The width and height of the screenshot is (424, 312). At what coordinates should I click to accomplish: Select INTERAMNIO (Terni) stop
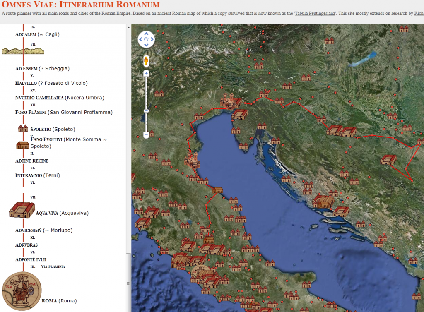(x=38, y=175)
